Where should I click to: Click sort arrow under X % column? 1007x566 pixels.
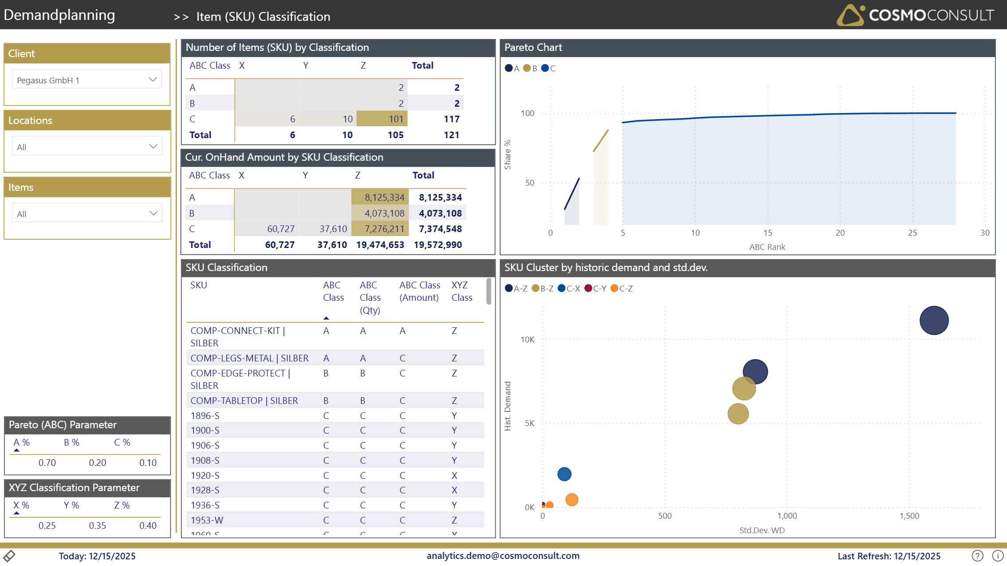16,513
